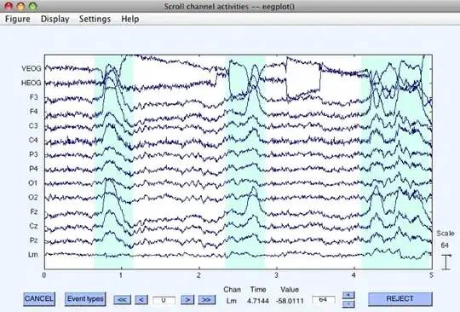This screenshot has height=312, width=460.
Task: Open the Display menu
Action: click(x=55, y=19)
